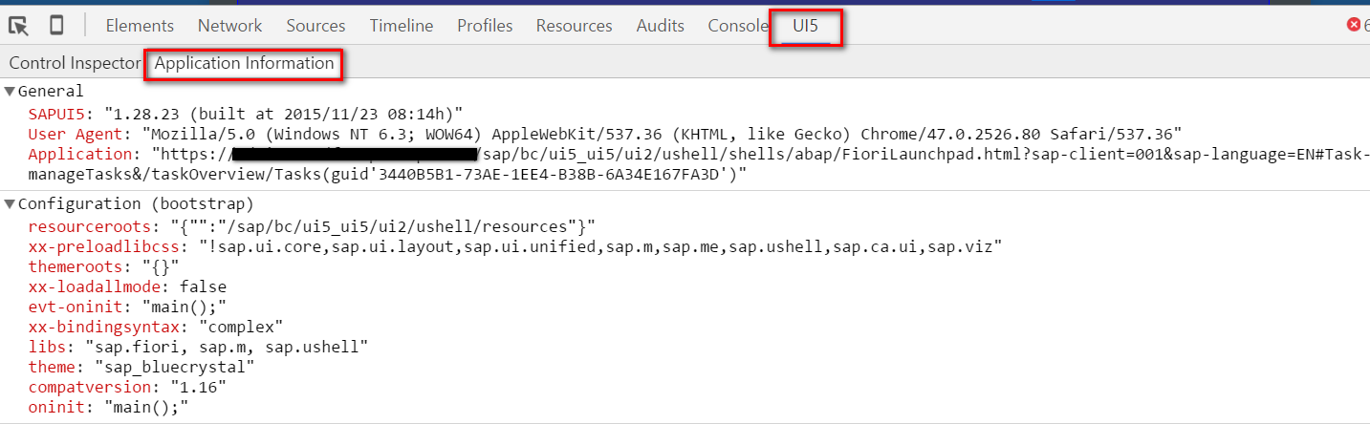
Task: Collapse the General section triangle
Action: pyautogui.click(x=10, y=92)
